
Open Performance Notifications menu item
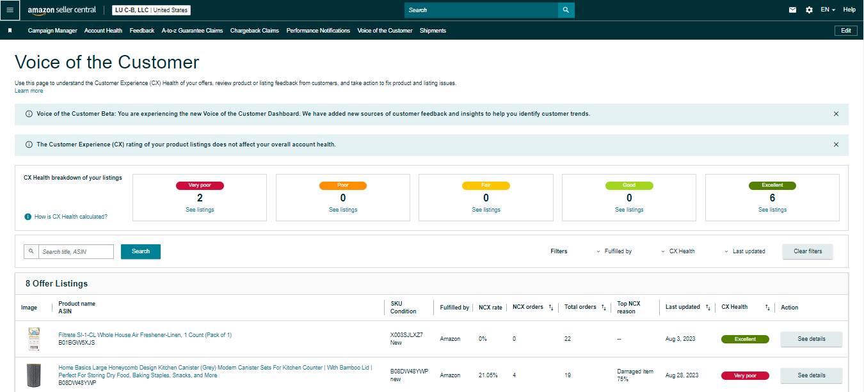point(318,31)
